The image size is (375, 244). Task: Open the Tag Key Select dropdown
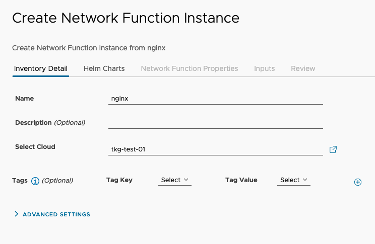click(x=175, y=180)
